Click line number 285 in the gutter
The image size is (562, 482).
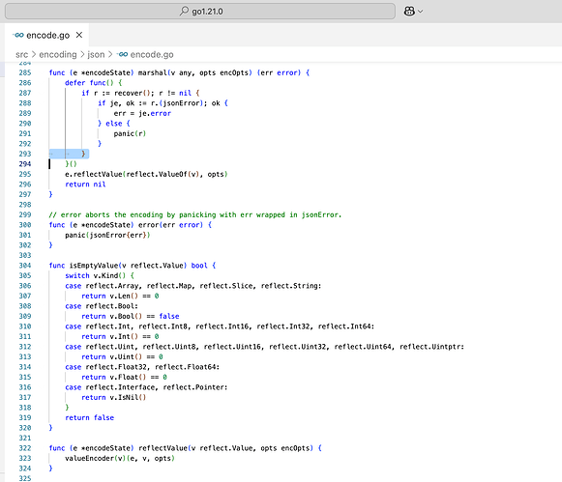click(x=25, y=72)
